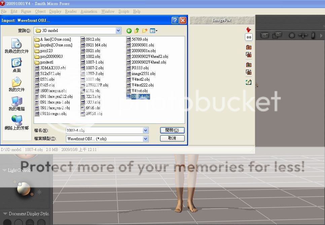Expand the 3D model folder location dropdown
This screenshot has width=325, height=225.
[x=118, y=31]
